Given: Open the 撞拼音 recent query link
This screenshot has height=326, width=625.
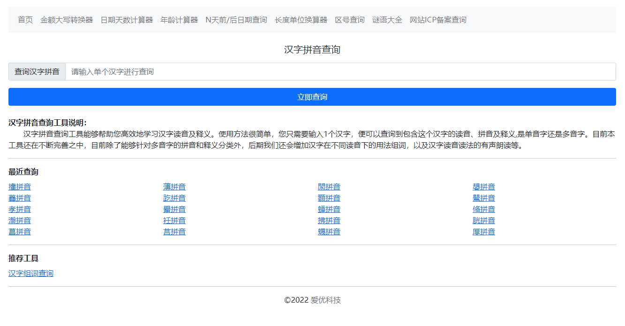Looking at the screenshot, I should point(19,187).
